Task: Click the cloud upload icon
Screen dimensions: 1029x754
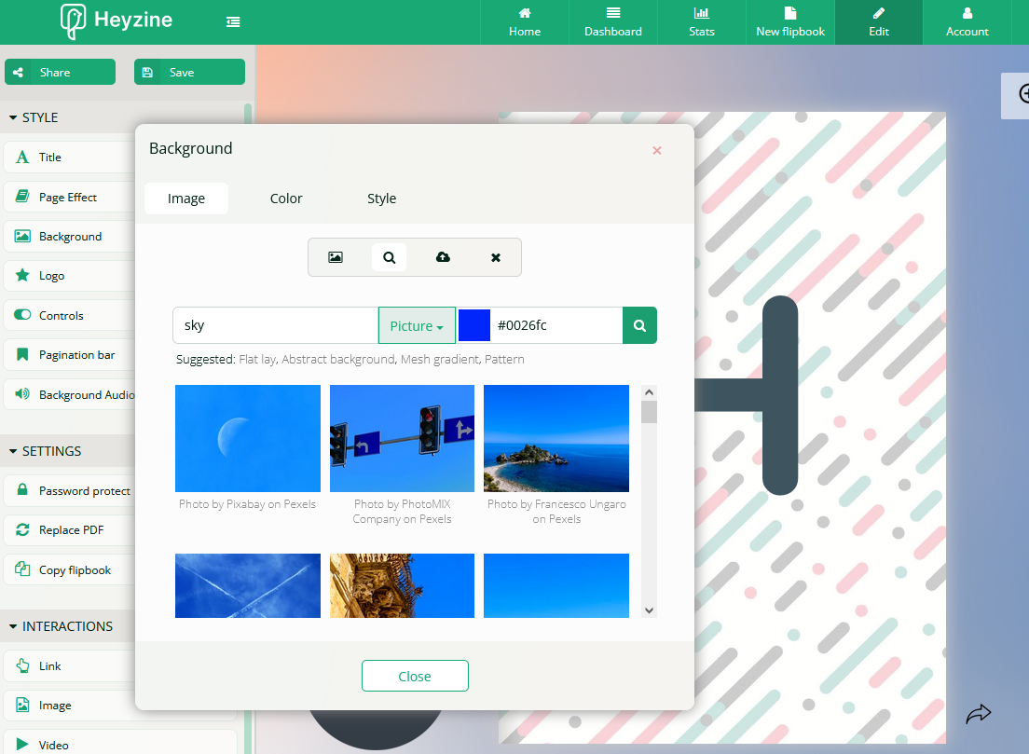Action: [443, 257]
